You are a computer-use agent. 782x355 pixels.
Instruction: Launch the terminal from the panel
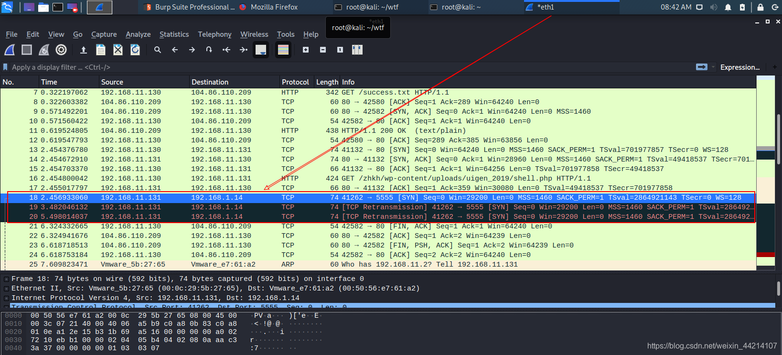[x=58, y=7]
